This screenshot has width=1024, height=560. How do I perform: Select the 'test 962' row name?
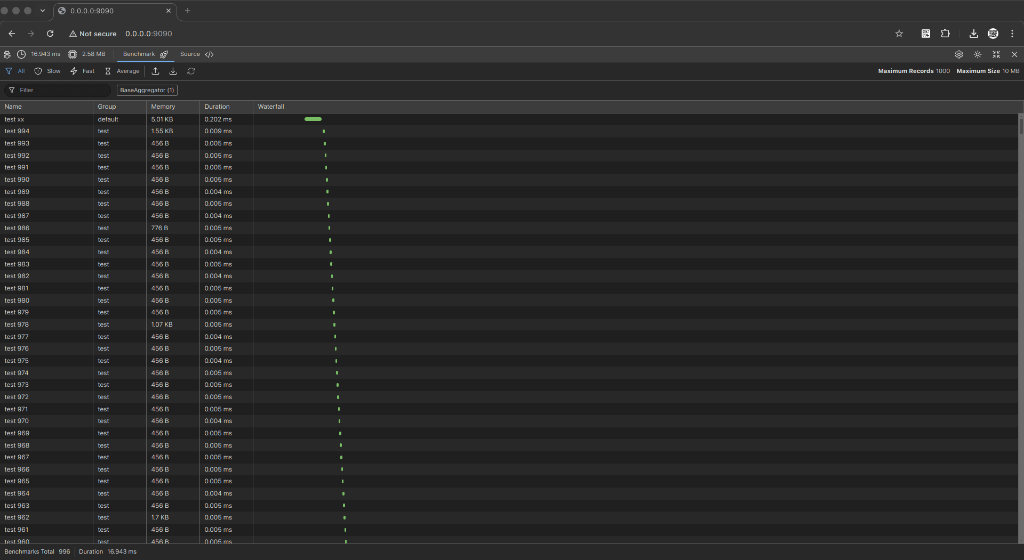click(17, 517)
